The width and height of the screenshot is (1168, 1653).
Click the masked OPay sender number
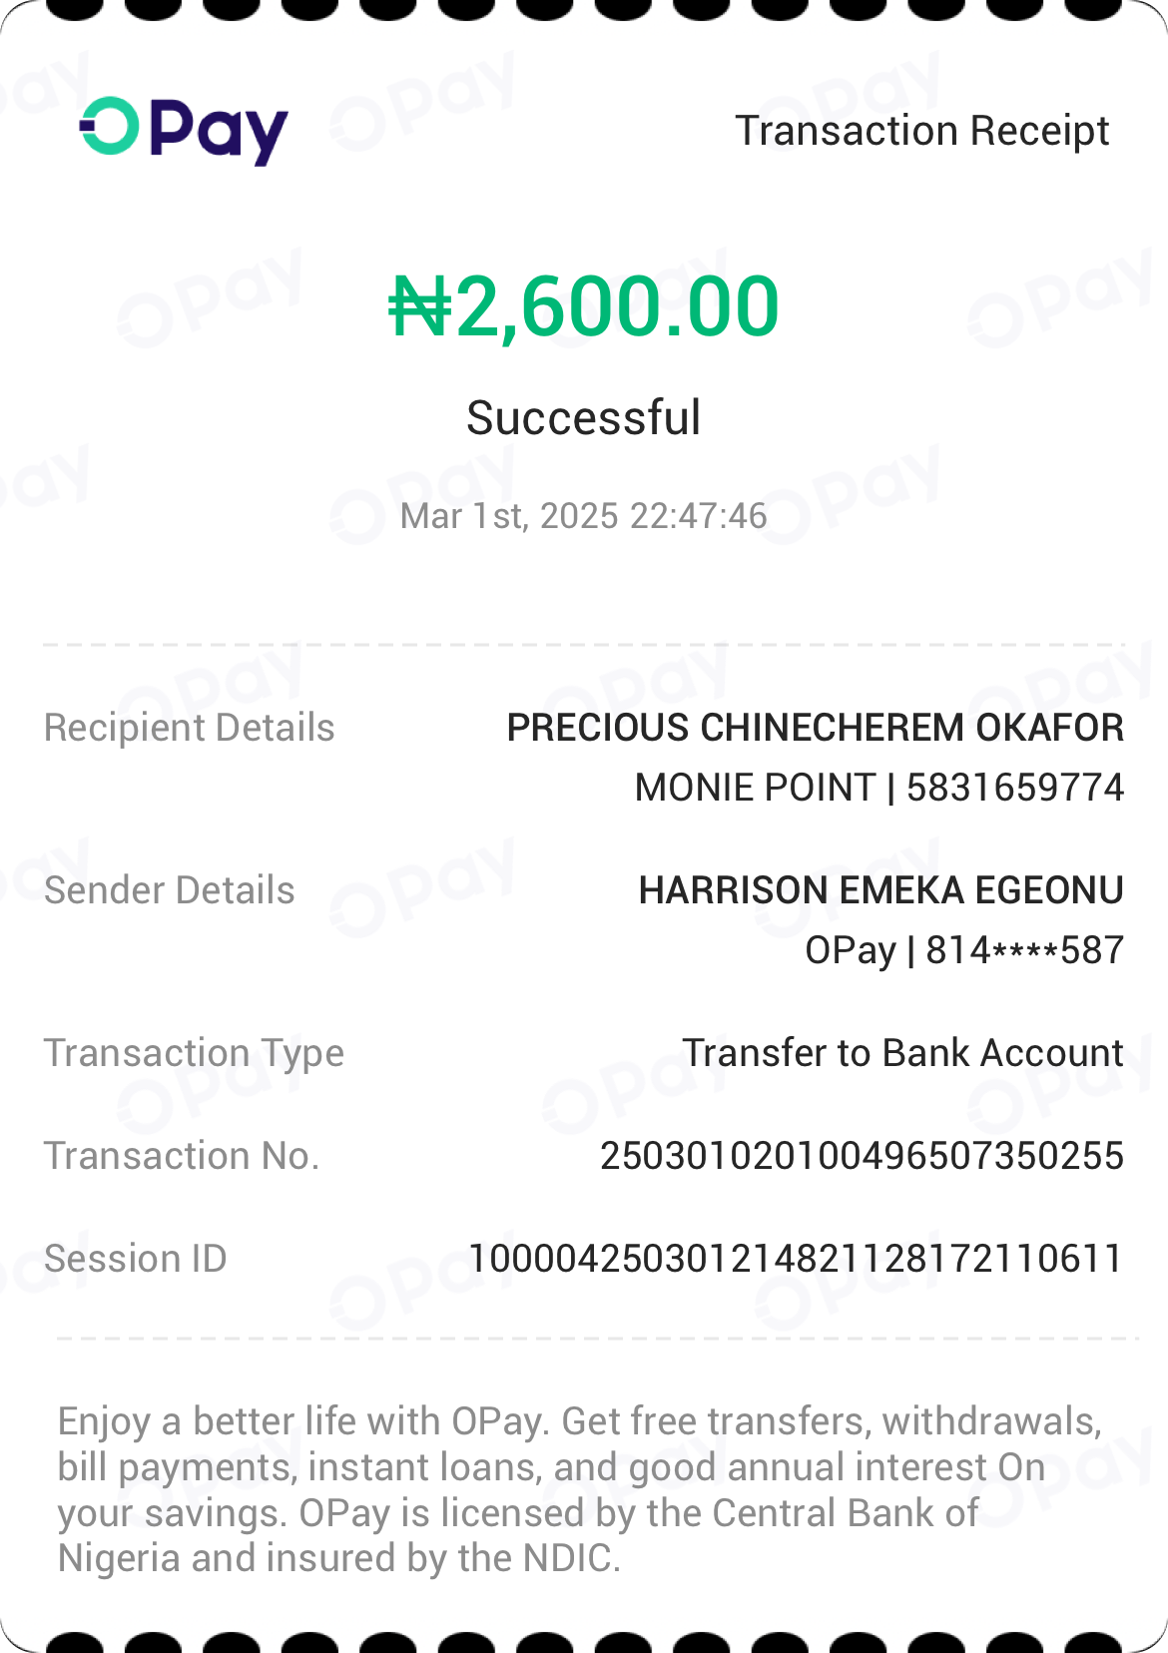(x=963, y=950)
